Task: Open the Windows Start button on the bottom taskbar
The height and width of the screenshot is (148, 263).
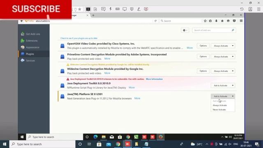Action: point(5,144)
